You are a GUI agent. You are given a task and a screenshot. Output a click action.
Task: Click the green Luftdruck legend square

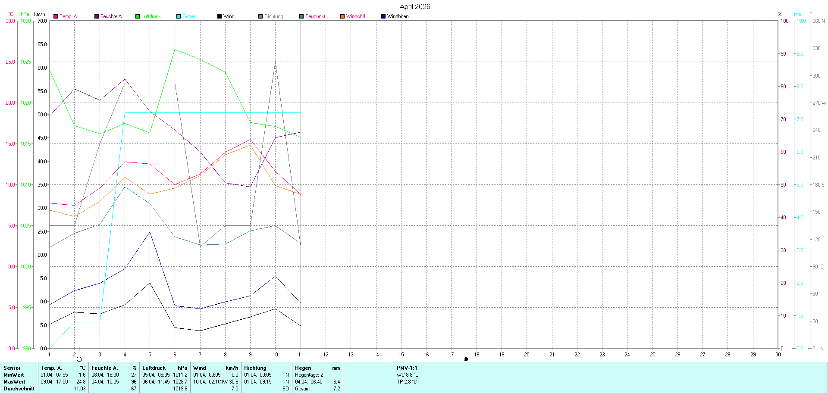[138, 16]
